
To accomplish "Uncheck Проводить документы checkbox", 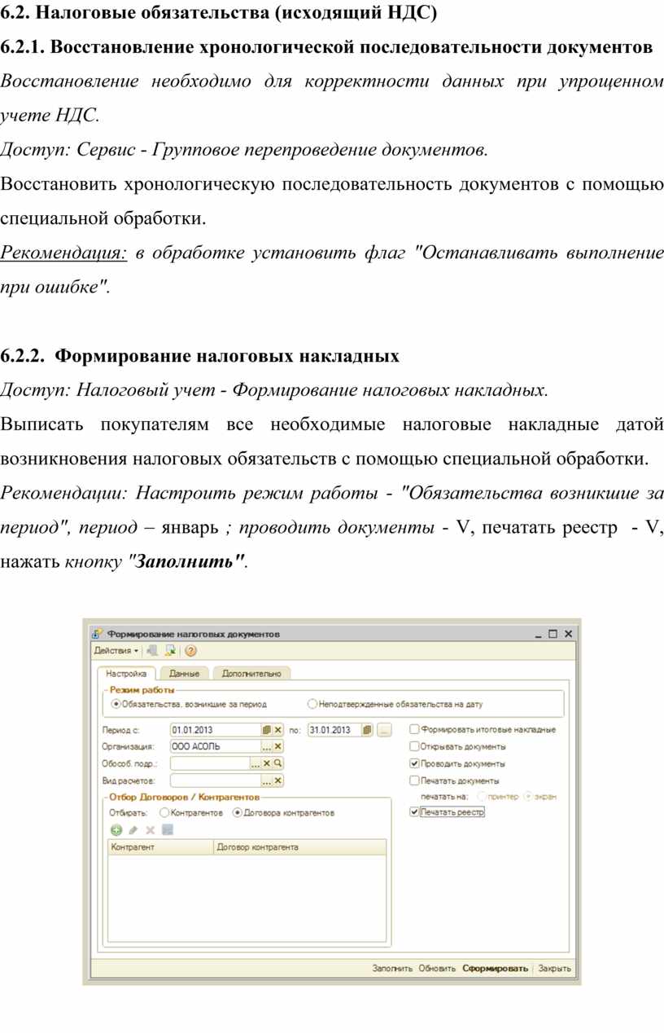I will pyautogui.click(x=414, y=764).
